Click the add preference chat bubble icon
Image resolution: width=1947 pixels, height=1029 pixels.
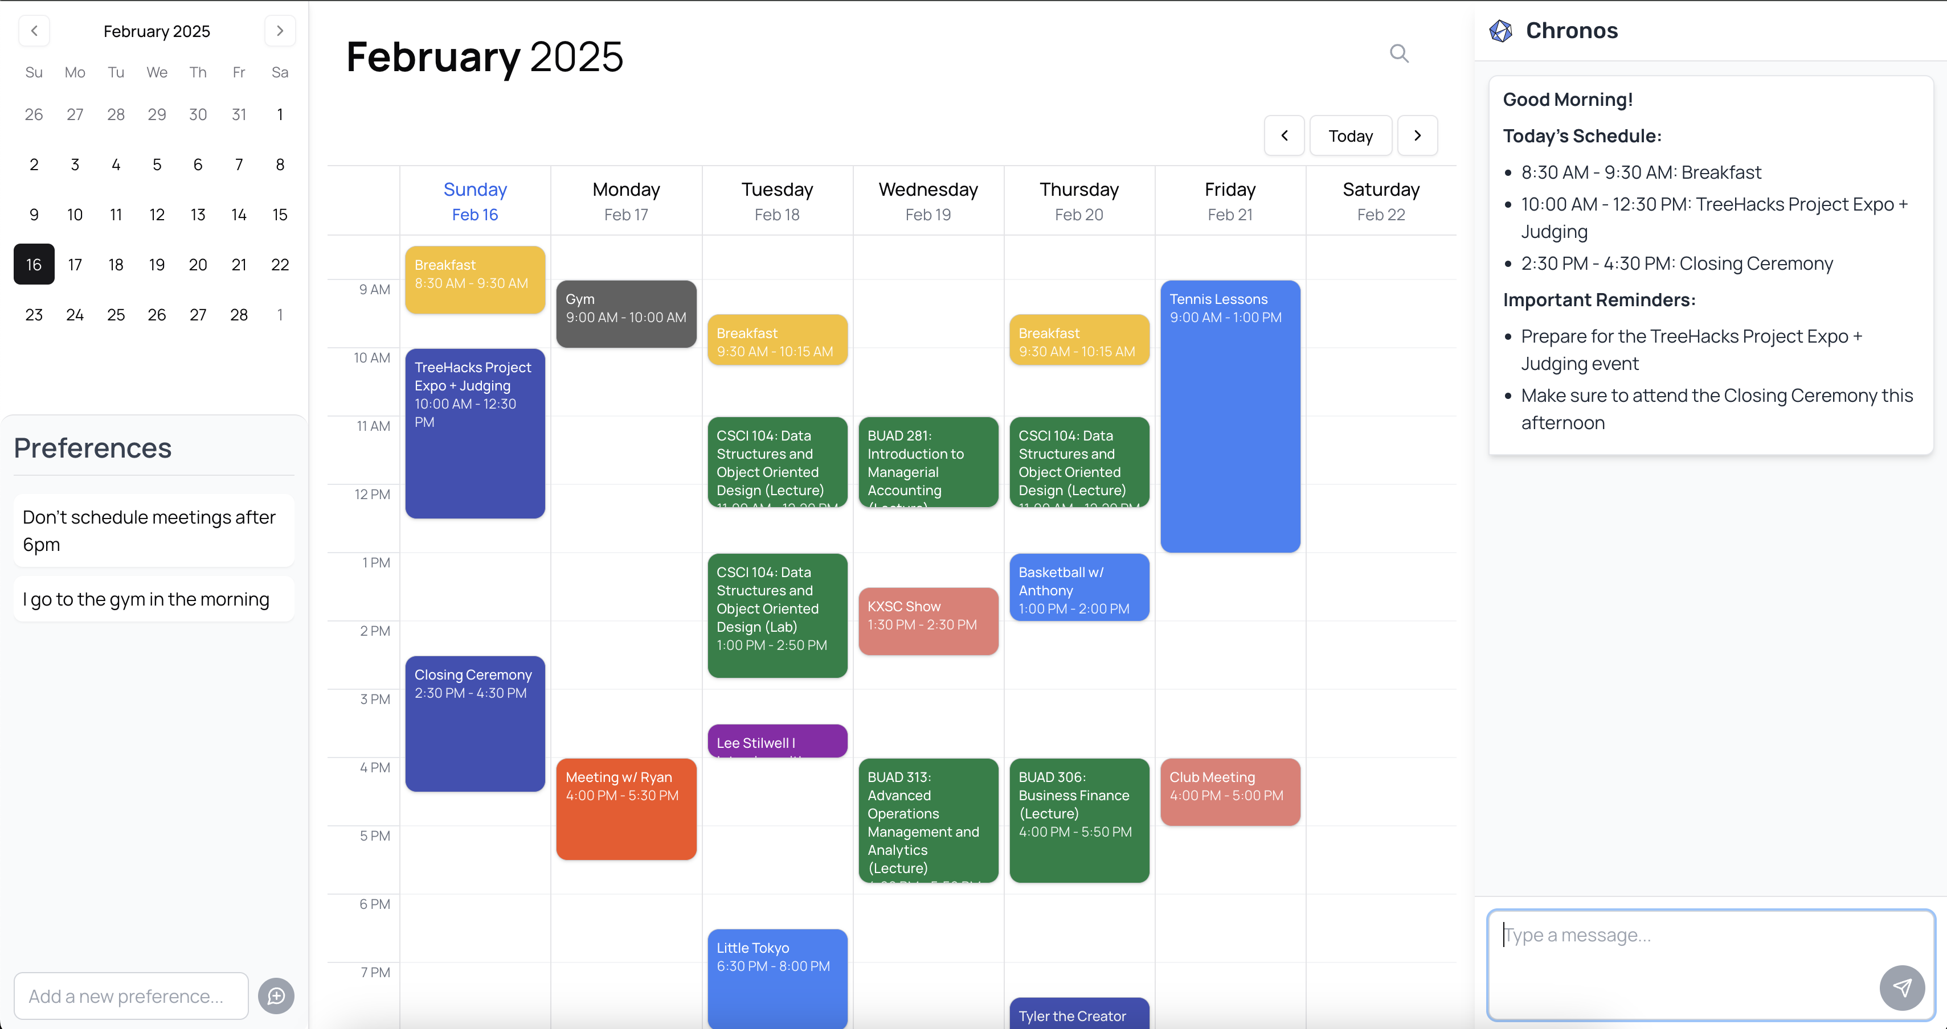click(x=276, y=996)
